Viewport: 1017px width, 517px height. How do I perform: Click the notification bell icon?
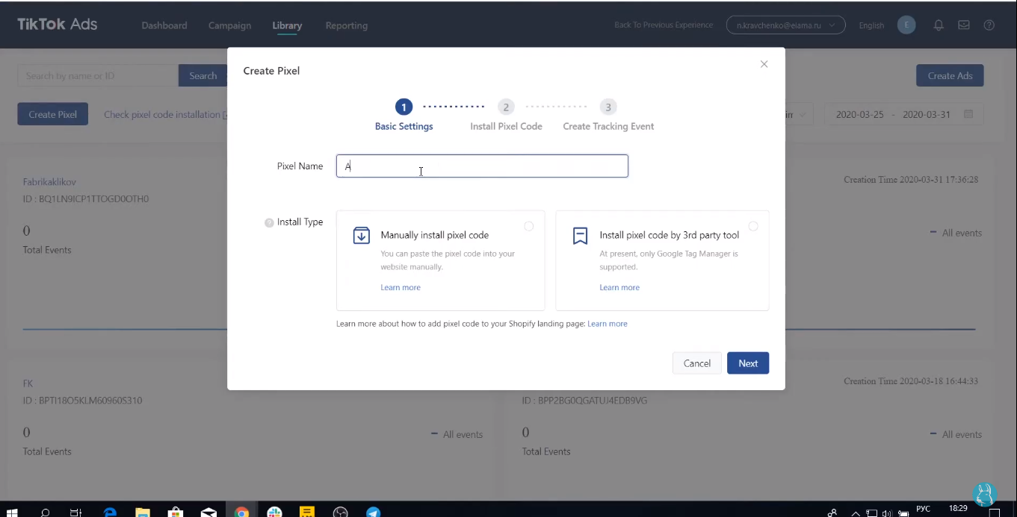(x=939, y=25)
